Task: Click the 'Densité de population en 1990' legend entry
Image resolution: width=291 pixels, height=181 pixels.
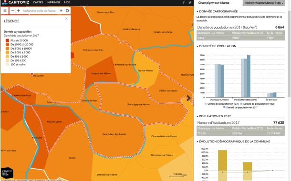Action: [257, 104]
